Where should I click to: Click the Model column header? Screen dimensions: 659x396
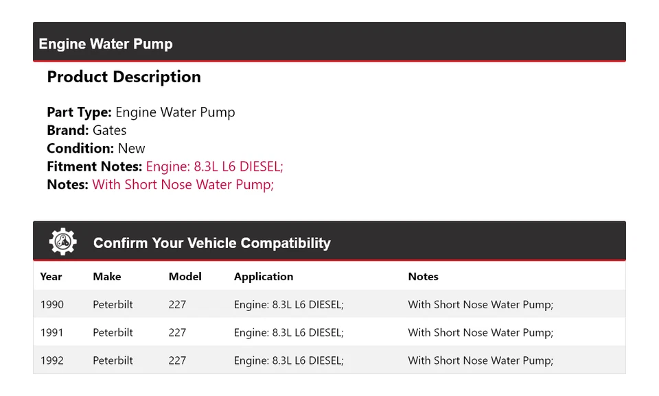tap(185, 277)
